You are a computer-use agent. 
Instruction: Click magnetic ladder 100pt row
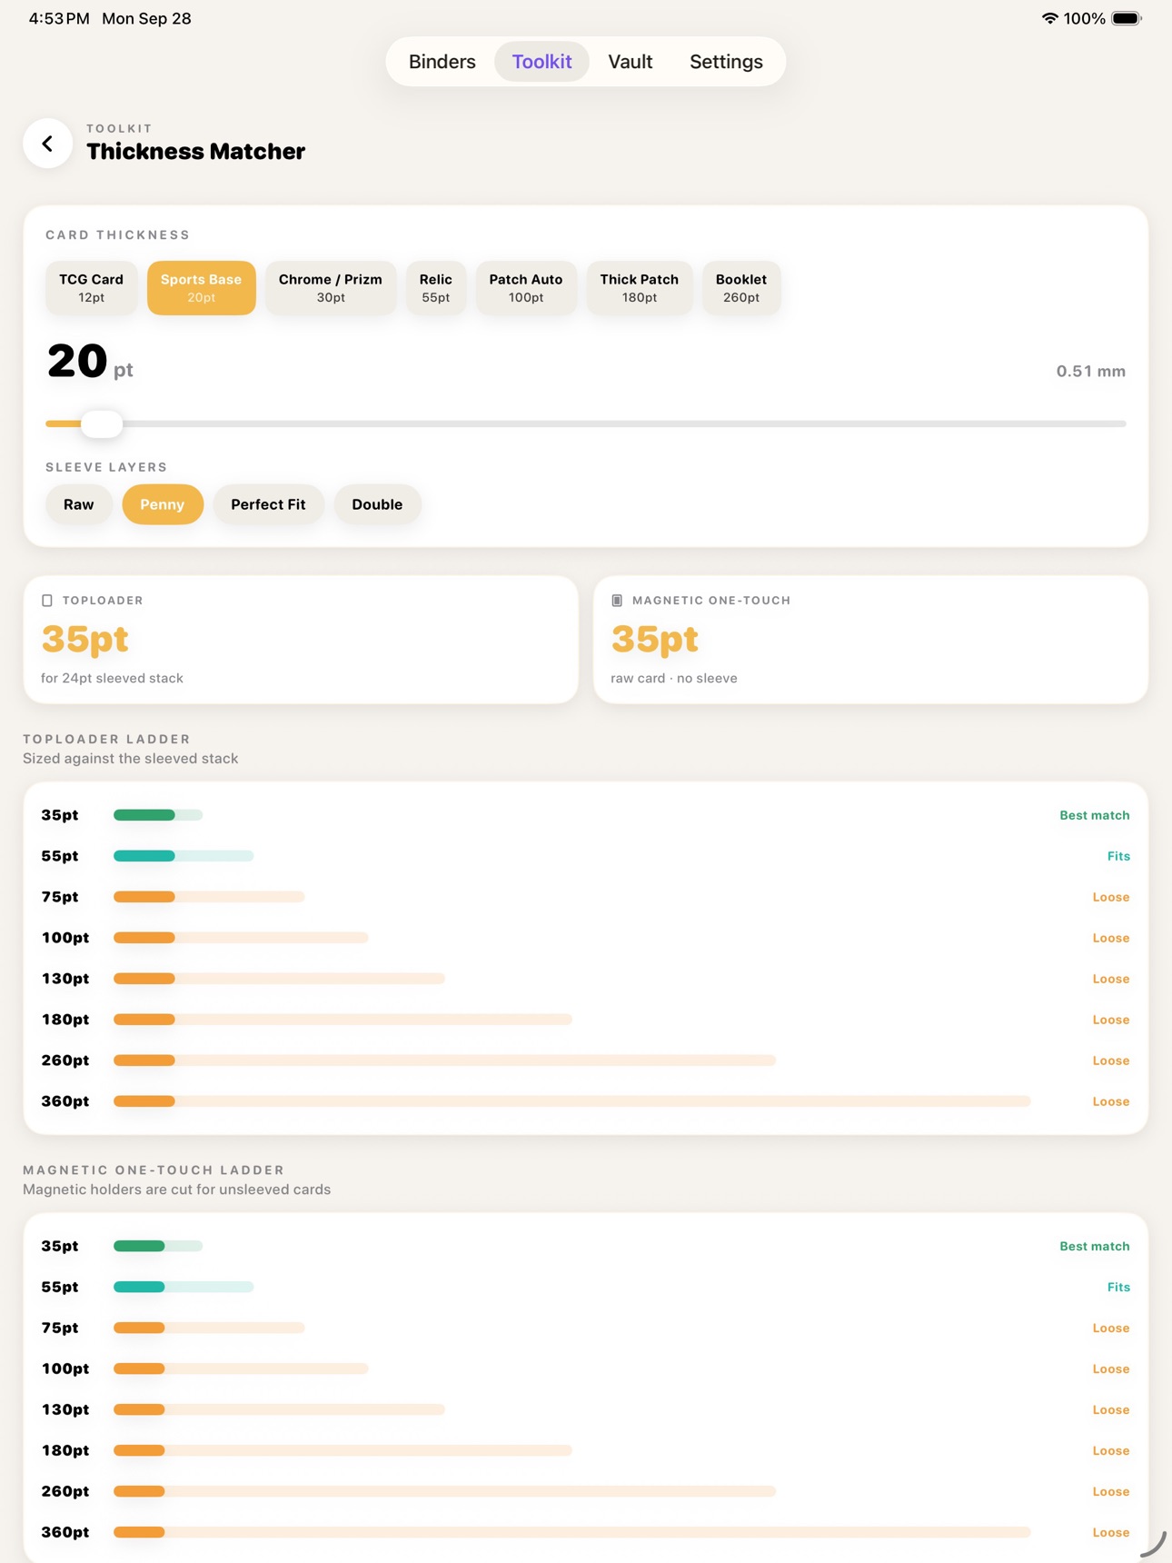pos(586,1369)
